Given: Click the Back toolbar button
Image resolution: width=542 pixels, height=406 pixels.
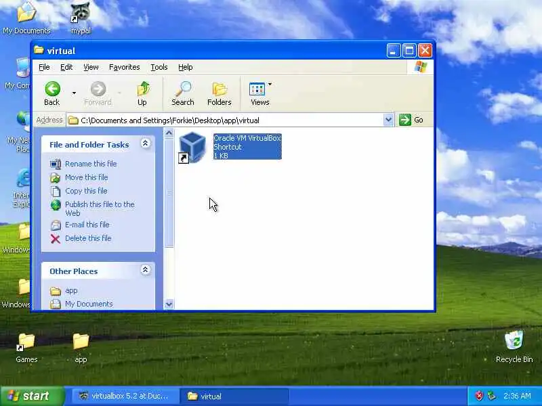Looking at the screenshot, I should tap(52, 93).
